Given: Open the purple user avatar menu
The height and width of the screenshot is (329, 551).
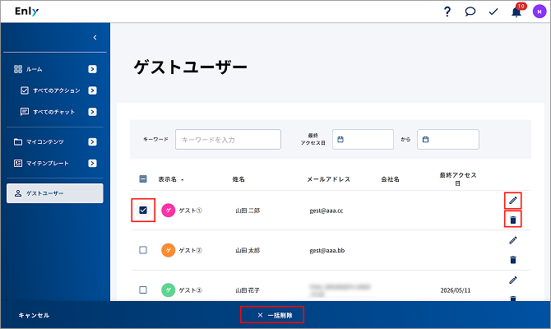Looking at the screenshot, I should click(539, 12).
